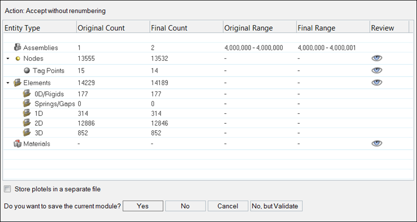Click the gray Tag Points sphere icon
The width and height of the screenshot is (417, 222).
pyautogui.click(x=27, y=70)
